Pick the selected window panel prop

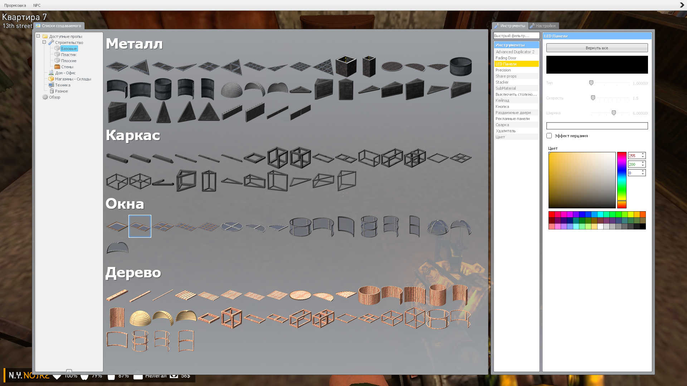[140, 226]
